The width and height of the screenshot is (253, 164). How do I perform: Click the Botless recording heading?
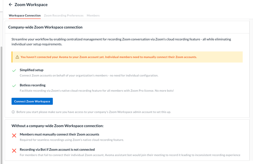[x=32, y=85]
